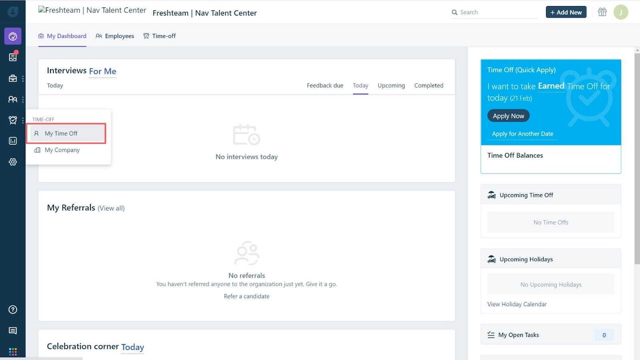Click the Upcoming Holidays beach icon
The image size is (640, 360).
492,259
